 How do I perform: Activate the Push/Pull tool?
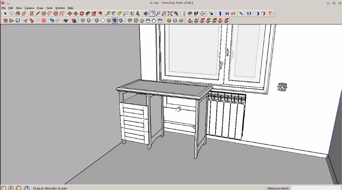(x=76, y=14)
